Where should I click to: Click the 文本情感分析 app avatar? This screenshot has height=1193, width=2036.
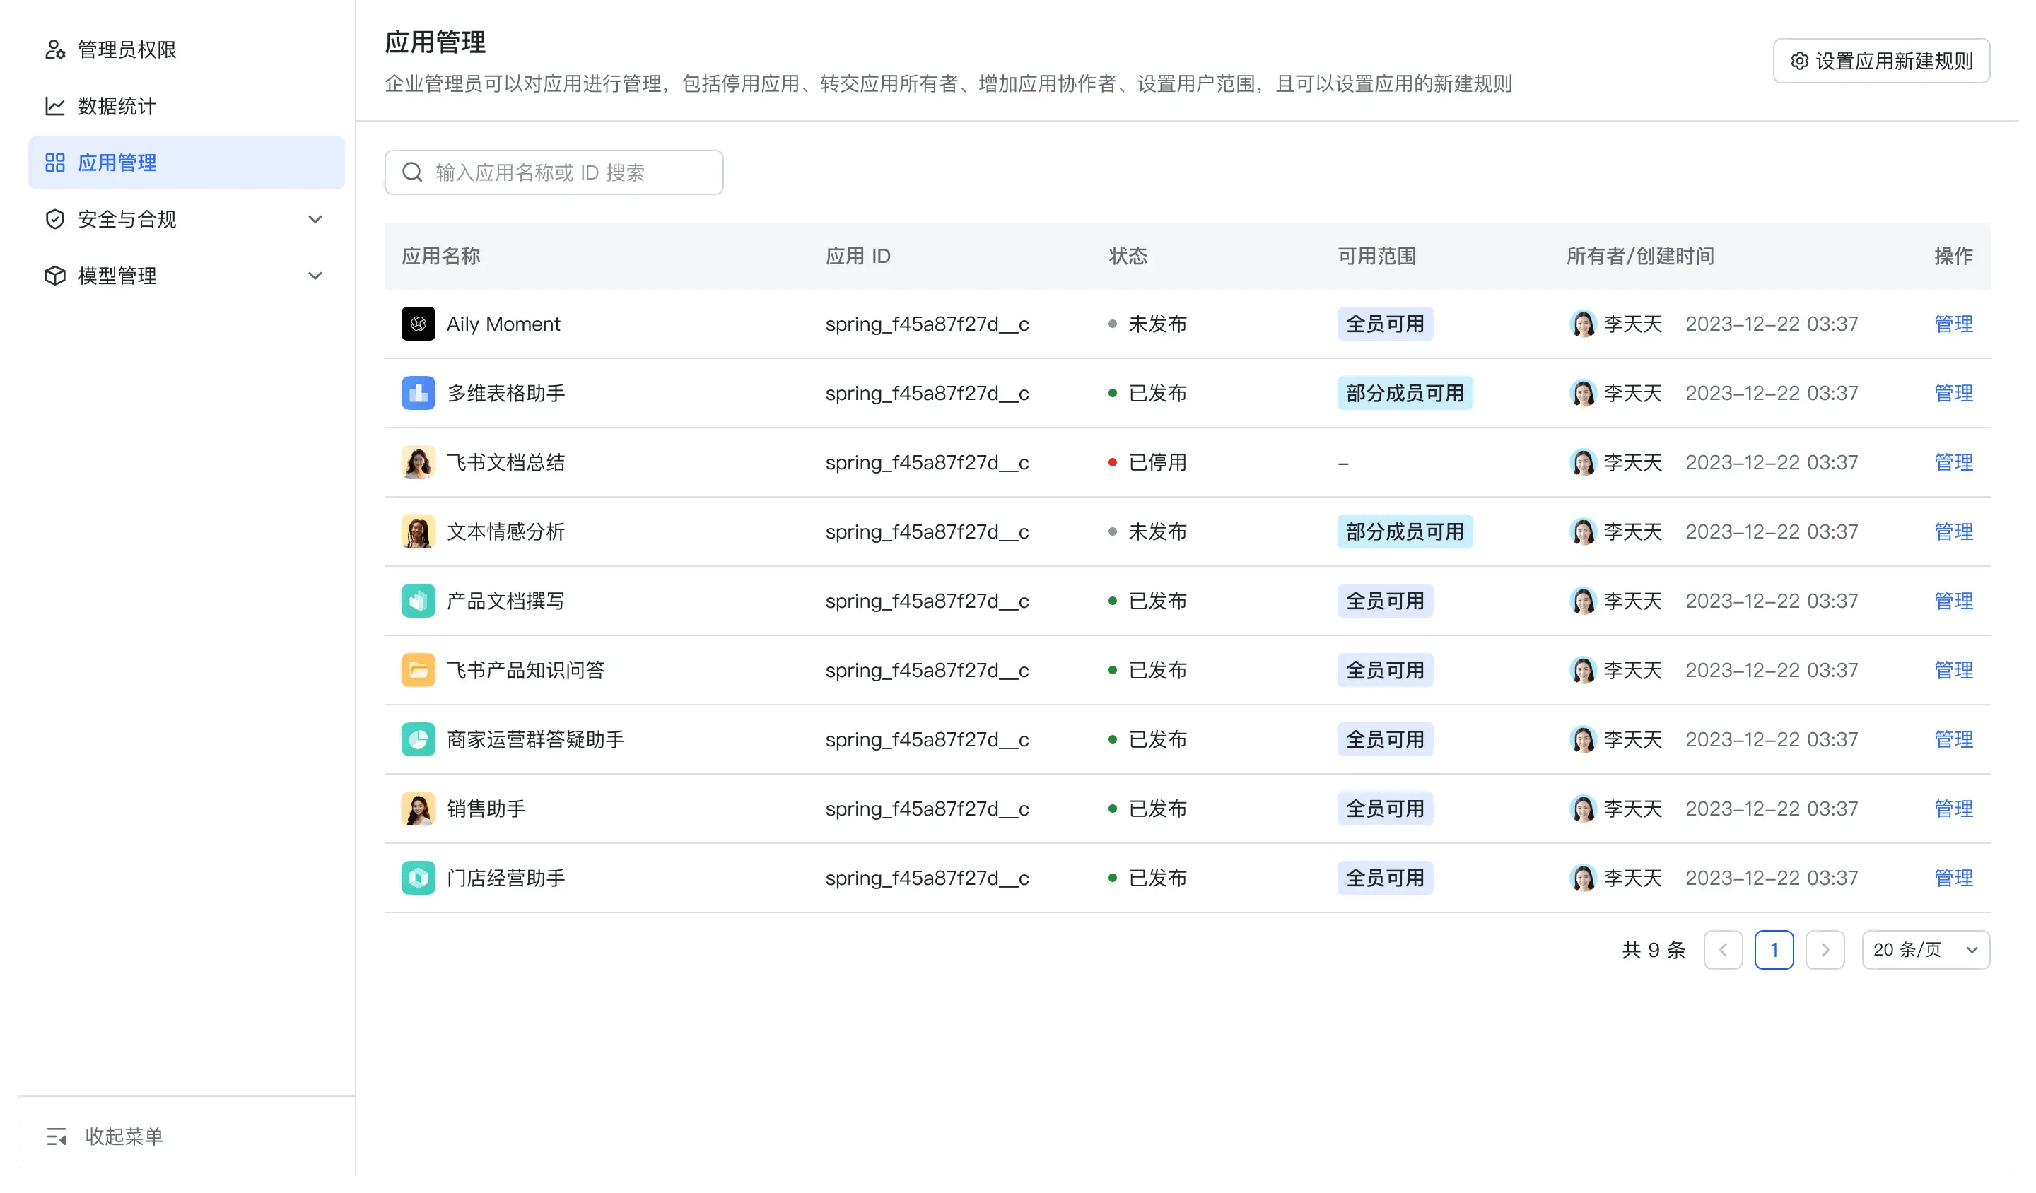(424, 539)
